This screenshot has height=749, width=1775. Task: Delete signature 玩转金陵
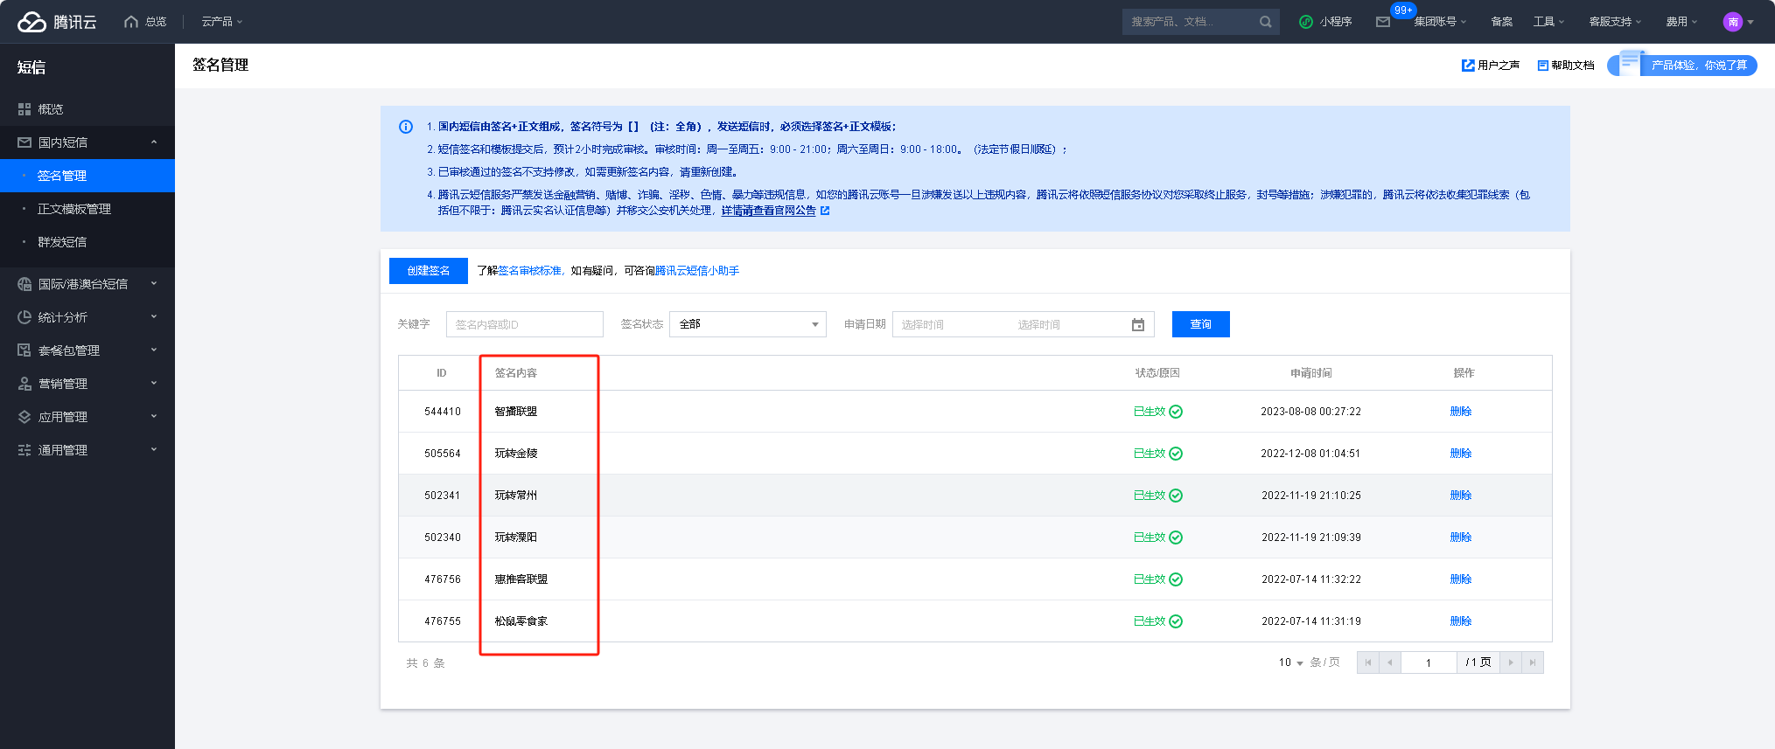click(x=1461, y=454)
